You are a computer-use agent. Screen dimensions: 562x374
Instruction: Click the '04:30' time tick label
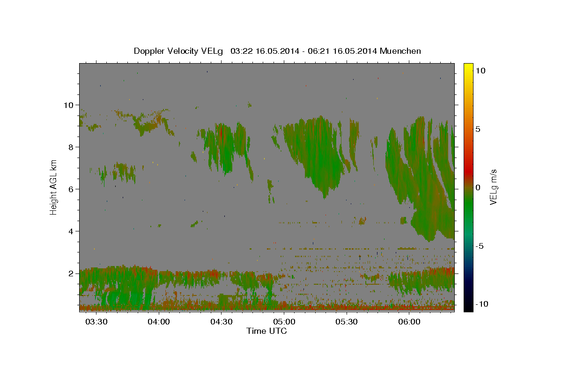click(221, 322)
